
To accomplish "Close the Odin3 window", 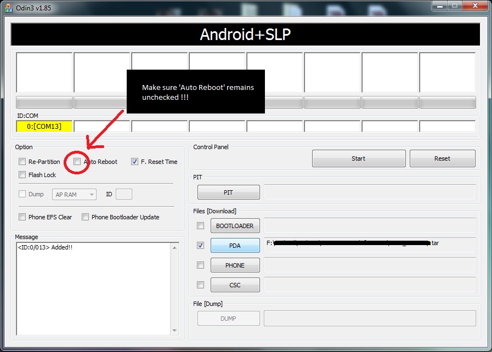I will [x=475, y=5].
